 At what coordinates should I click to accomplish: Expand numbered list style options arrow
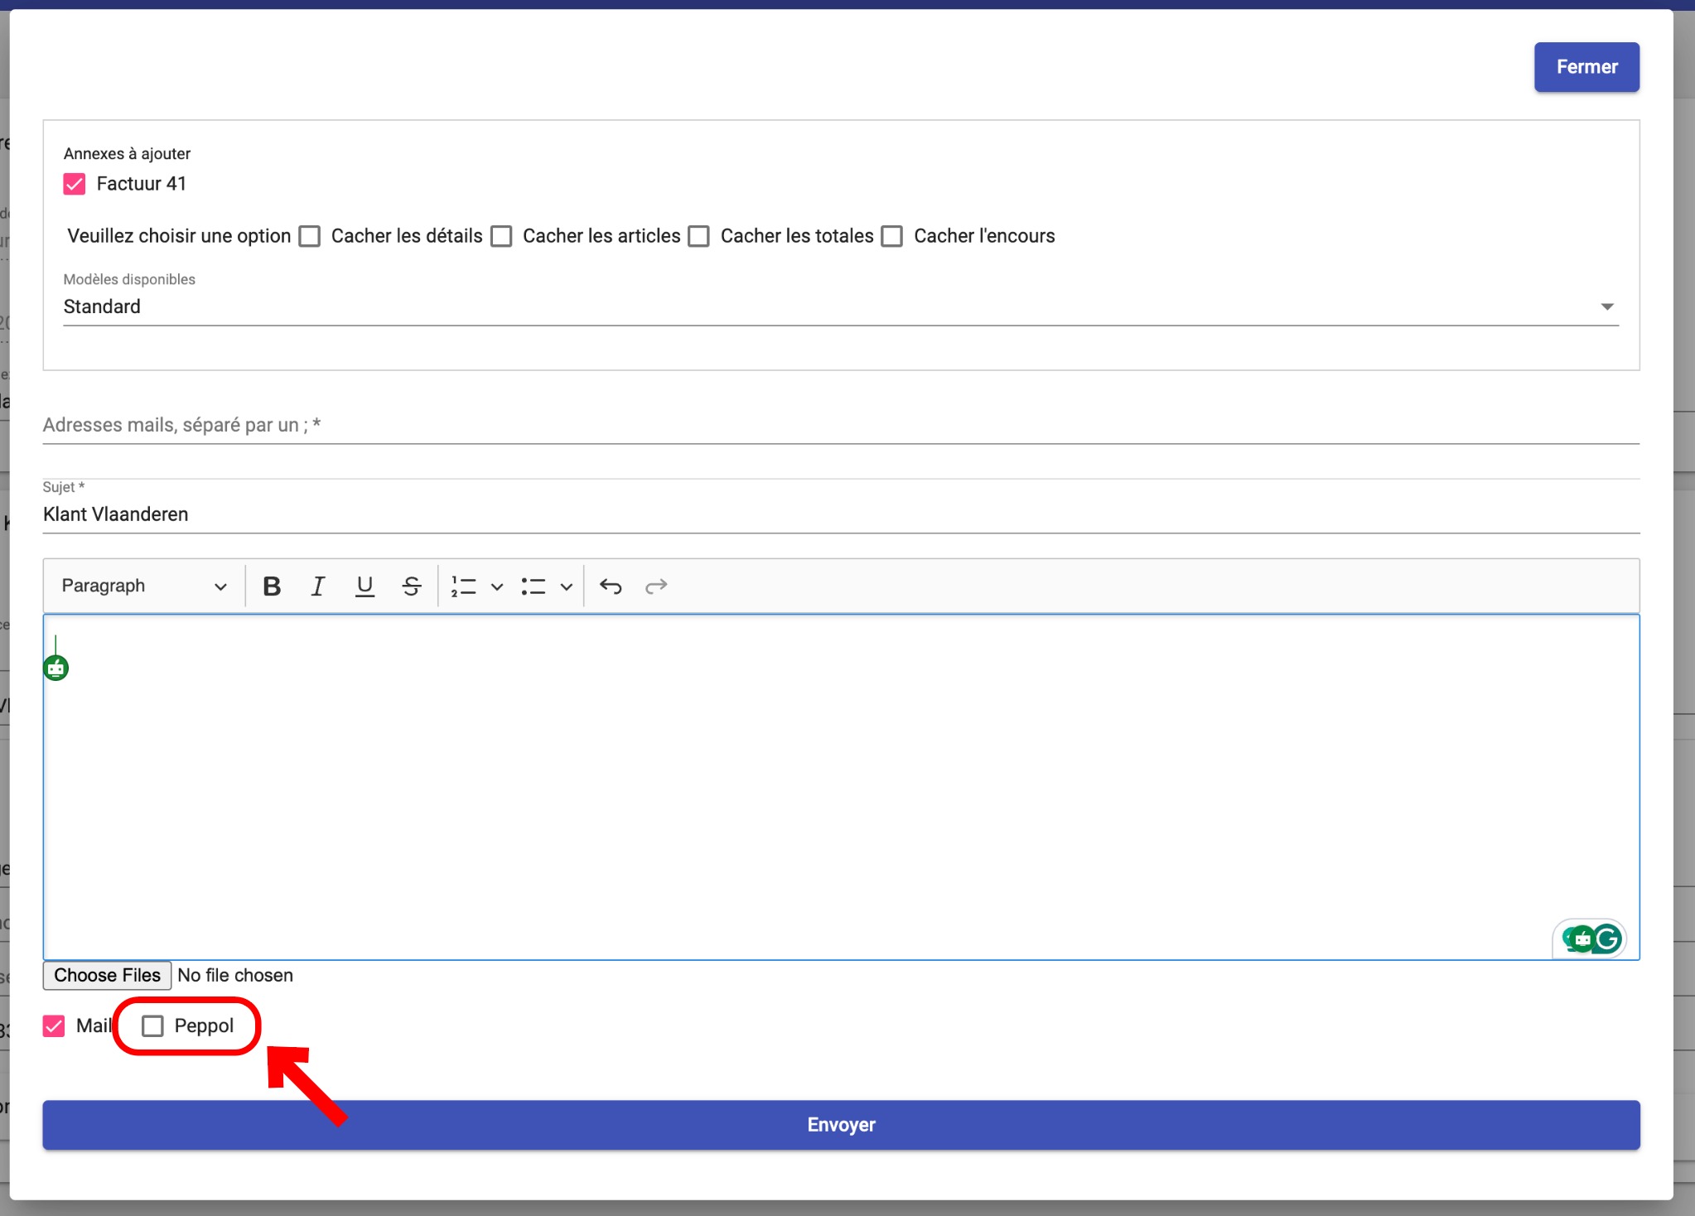497,586
